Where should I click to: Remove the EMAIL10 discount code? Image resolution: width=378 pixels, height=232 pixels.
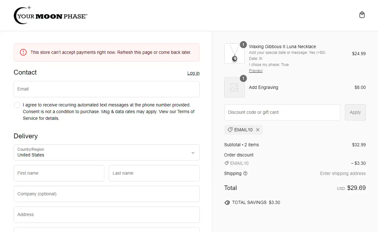tap(258, 130)
